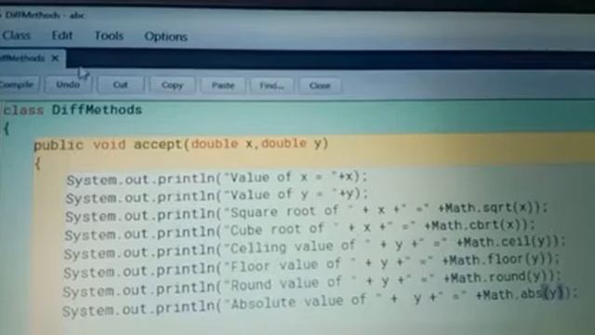Click the Find... button

pos(271,86)
